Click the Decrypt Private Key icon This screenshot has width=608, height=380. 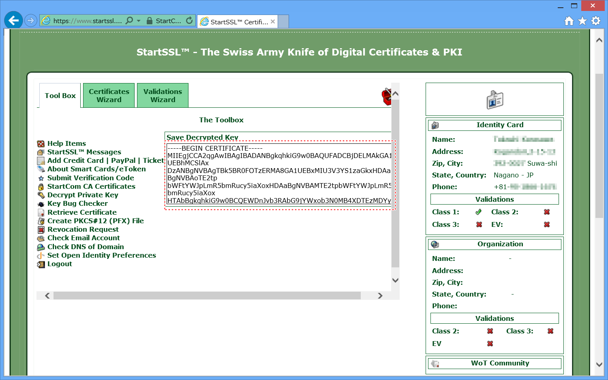point(41,195)
